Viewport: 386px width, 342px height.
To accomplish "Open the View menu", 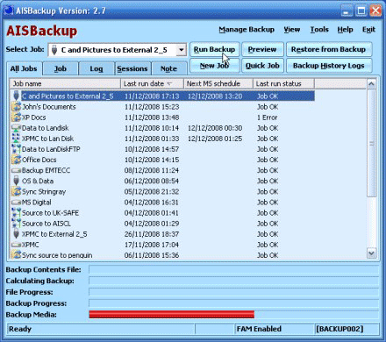I will click(292, 30).
